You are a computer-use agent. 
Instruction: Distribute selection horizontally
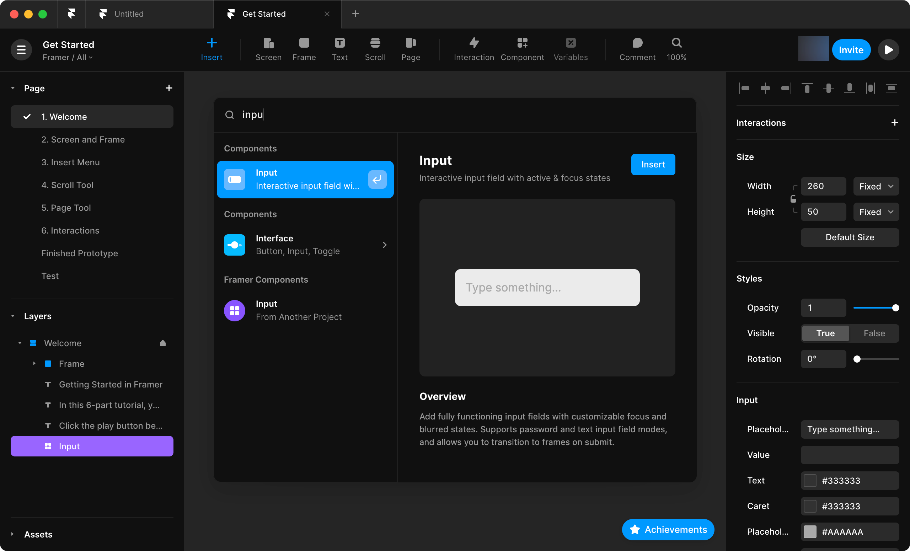point(871,88)
